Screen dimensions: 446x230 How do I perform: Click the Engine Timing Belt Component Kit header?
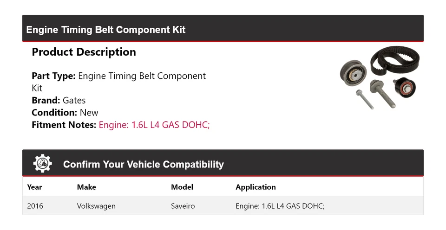tap(106, 30)
